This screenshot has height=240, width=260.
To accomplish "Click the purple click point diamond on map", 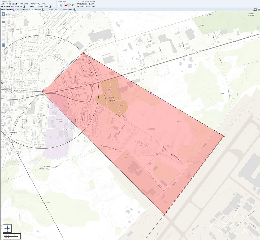I will pyautogui.click(x=151, y=93).
